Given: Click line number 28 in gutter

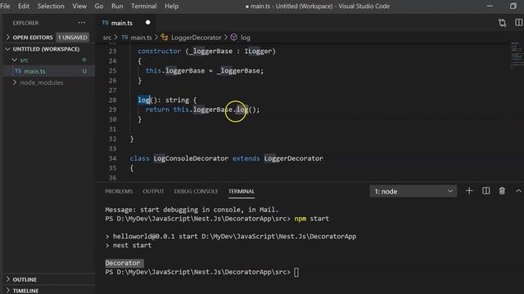Looking at the screenshot, I should click(x=112, y=100).
